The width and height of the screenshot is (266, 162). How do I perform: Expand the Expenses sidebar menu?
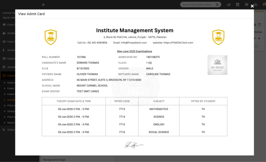pyautogui.click(x=8, y=59)
